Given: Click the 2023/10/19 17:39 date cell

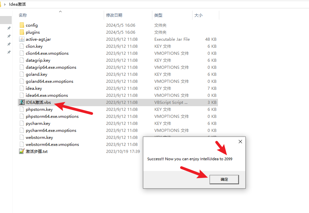Looking at the screenshot, I should [123, 152].
